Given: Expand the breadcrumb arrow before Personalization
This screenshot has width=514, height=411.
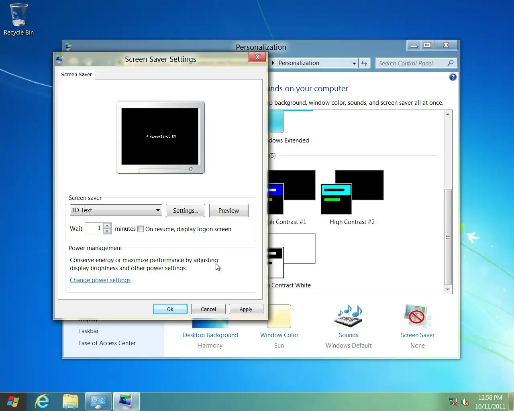Looking at the screenshot, I should (x=273, y=63).
